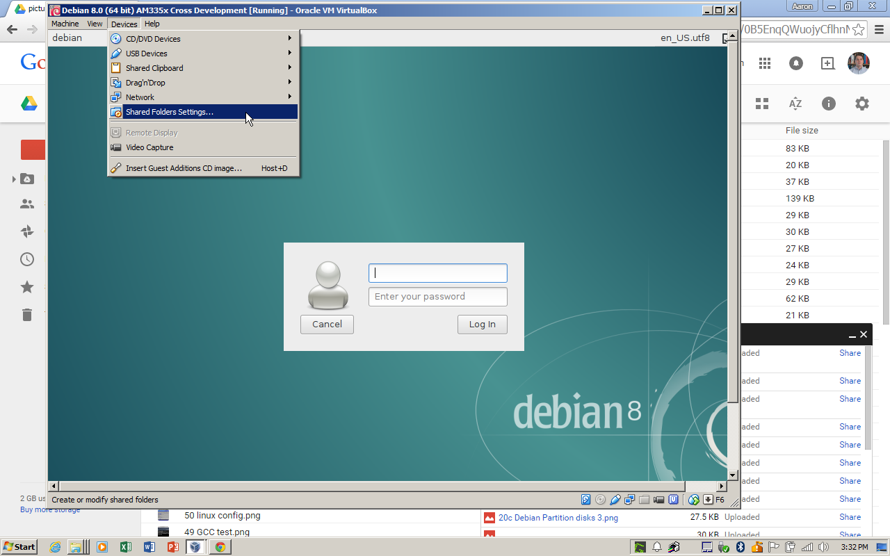Click the CPU virtualization status icon
Screen dimensions: 890x556
[x=673, y=499]
